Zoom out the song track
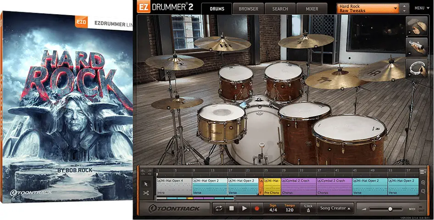 423,191
